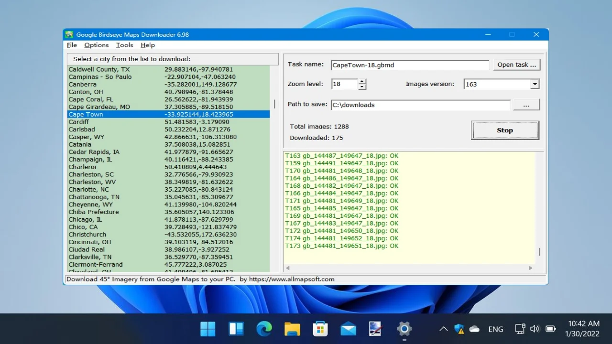Select Catania in the list

[168, 144]
